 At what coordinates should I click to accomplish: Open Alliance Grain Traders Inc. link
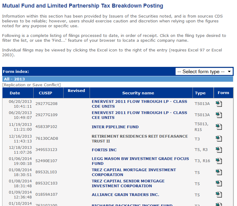tap(125, 195)
